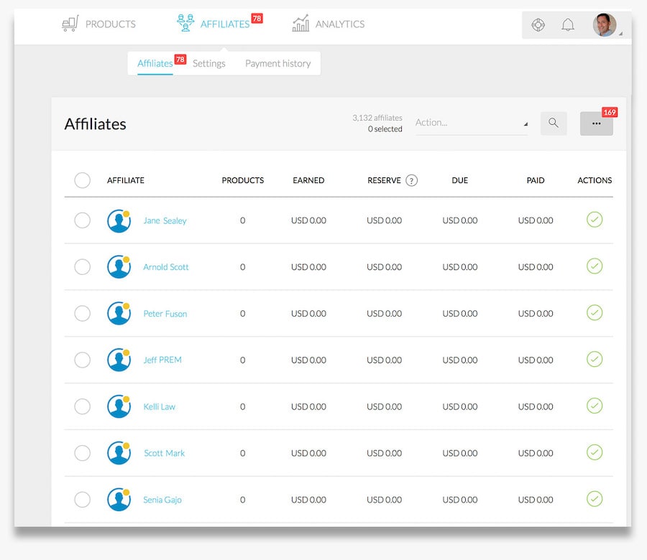Open the notifications bell
Image resolution: width=647 pixels, height=560 pixels.
point(568,25)
